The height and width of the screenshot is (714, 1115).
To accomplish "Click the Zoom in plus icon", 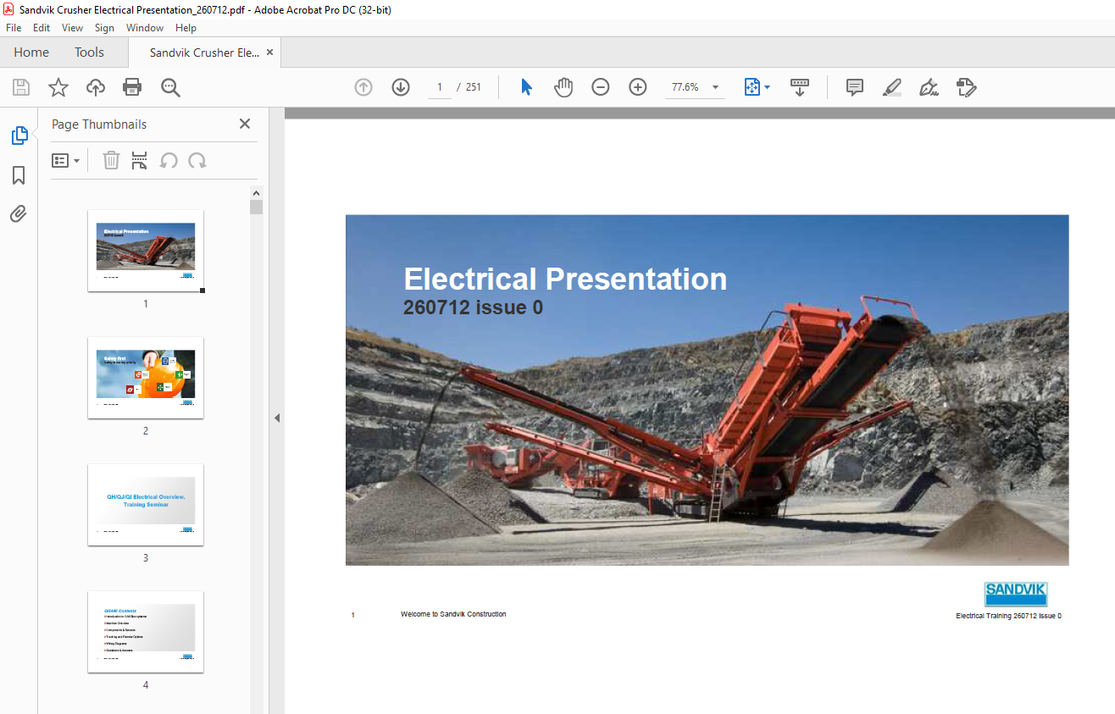I will (x=638, y=87).
